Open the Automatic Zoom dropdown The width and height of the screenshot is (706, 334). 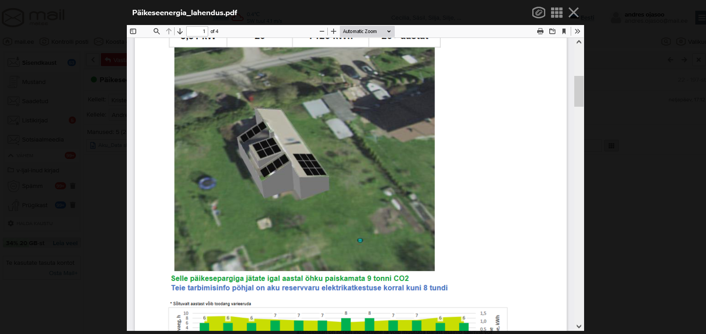point(367,31)
